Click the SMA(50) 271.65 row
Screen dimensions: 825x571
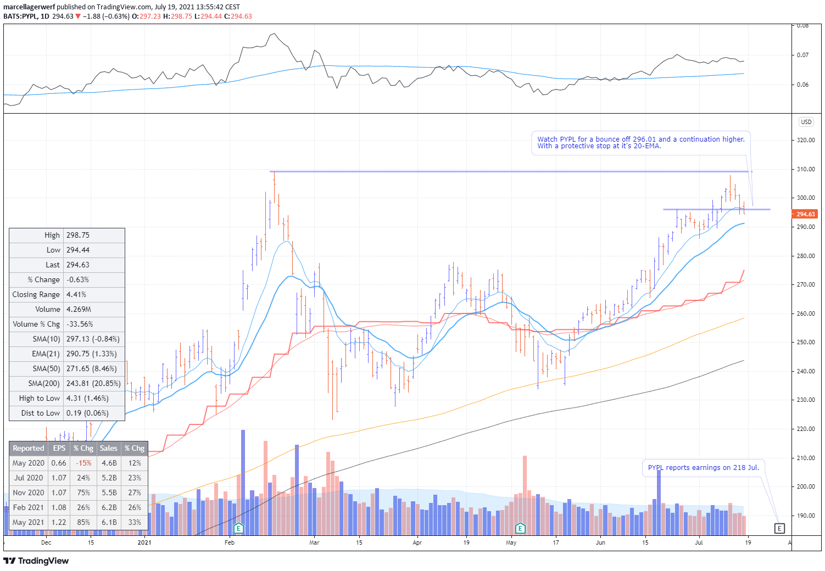pyautogui.click(x=67, y=368)
